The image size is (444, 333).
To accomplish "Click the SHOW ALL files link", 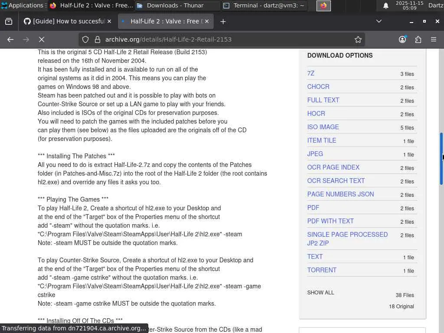I will coord(320,293).
